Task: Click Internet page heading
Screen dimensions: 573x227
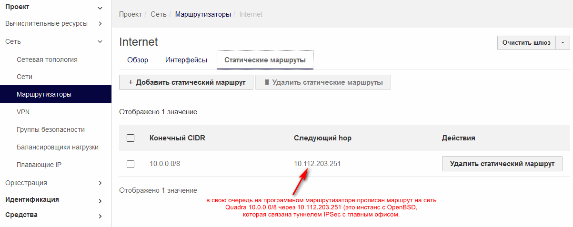Action: (x=139, y=42)
